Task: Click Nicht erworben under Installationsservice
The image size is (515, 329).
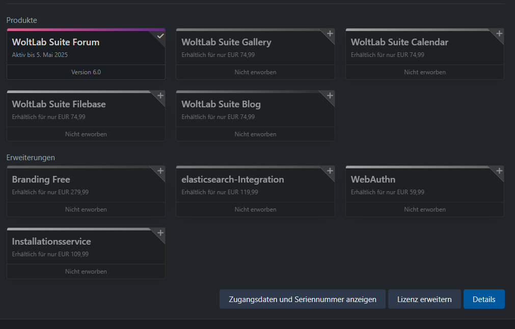Action: [x=86, y=272]
